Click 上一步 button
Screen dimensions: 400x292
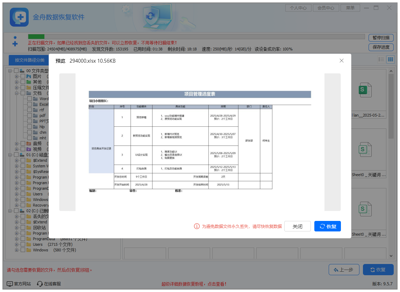tap(344, 270)
